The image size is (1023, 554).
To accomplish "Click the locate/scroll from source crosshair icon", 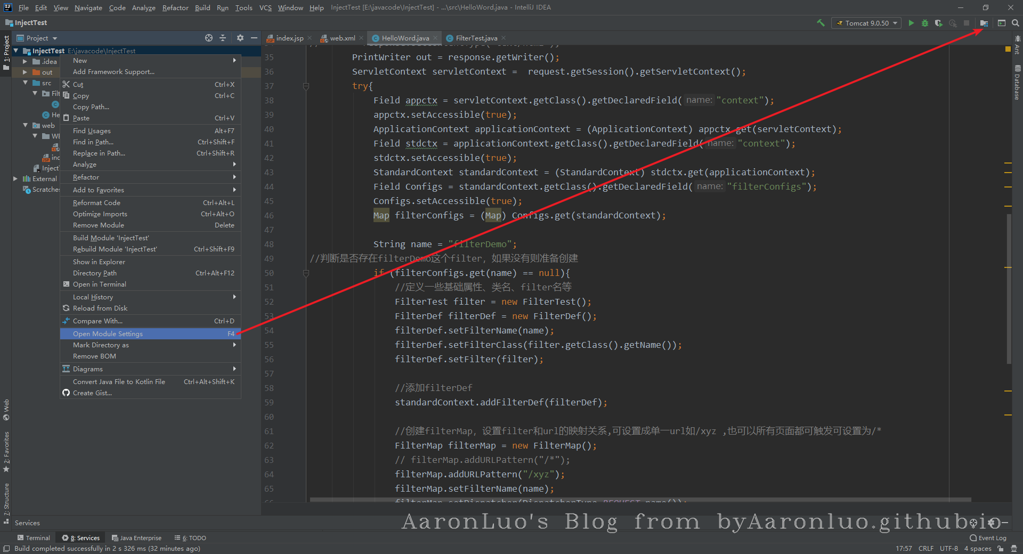I will [209, 38].
